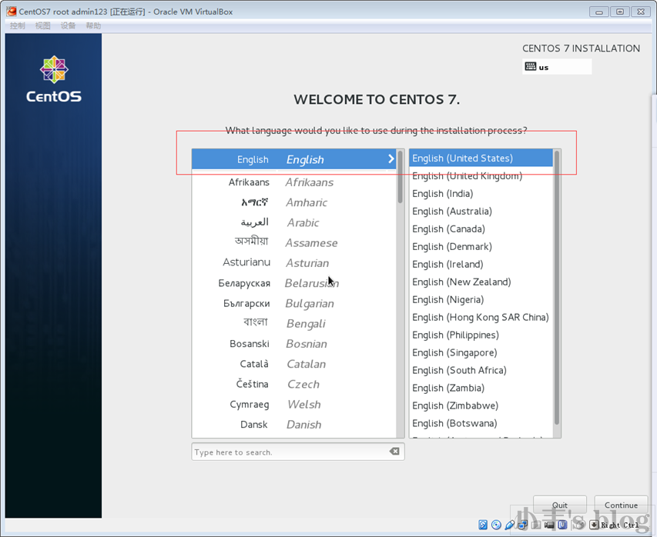This screenshot has height=537, width=657.
Task: Select the English (India) locale
Action: pos(481,193)
